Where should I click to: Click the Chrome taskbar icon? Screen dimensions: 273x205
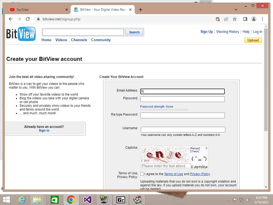tap(71, 200)
